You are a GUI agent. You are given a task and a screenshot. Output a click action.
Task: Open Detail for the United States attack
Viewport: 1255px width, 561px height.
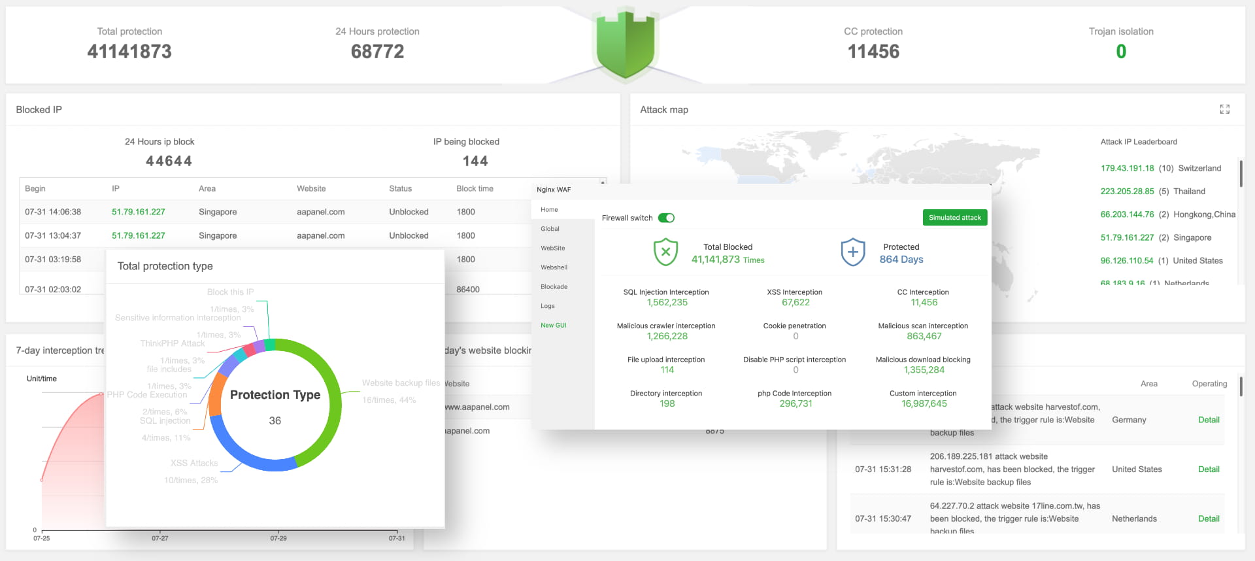coord(1208,469)
